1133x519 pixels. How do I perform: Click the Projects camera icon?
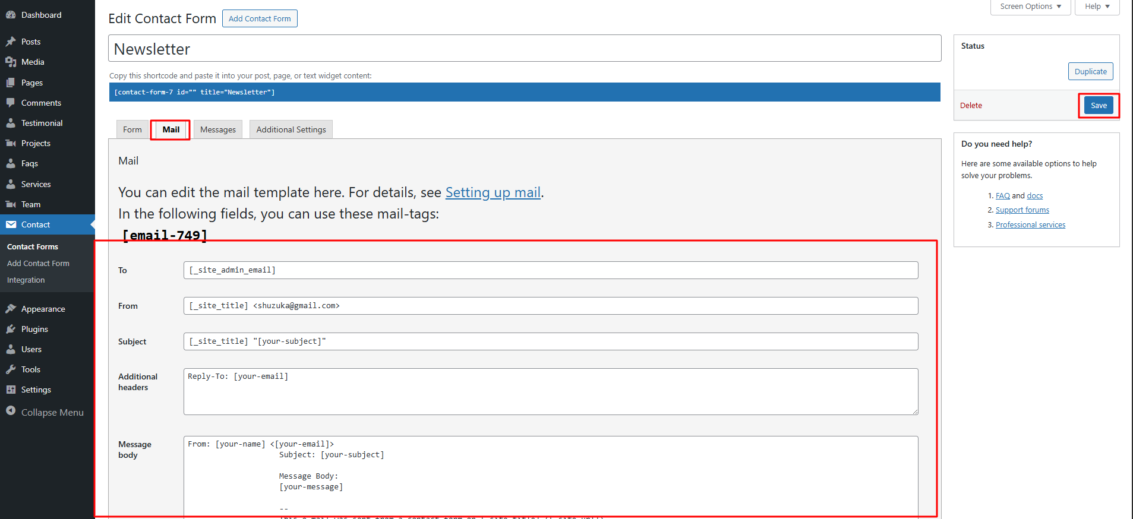coord(11,143)
